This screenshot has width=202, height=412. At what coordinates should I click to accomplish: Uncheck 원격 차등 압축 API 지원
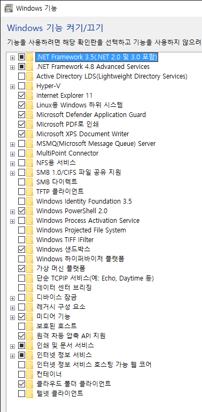click(x=21, y=336)
